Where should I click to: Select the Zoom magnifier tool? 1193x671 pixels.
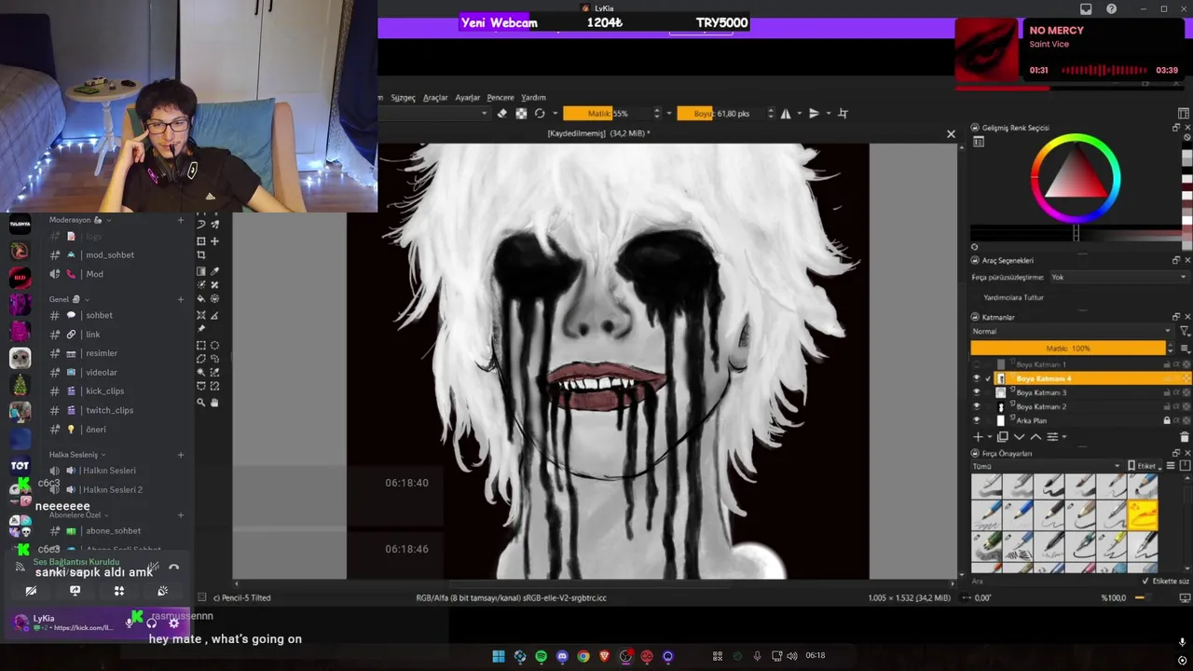point(200,402)
